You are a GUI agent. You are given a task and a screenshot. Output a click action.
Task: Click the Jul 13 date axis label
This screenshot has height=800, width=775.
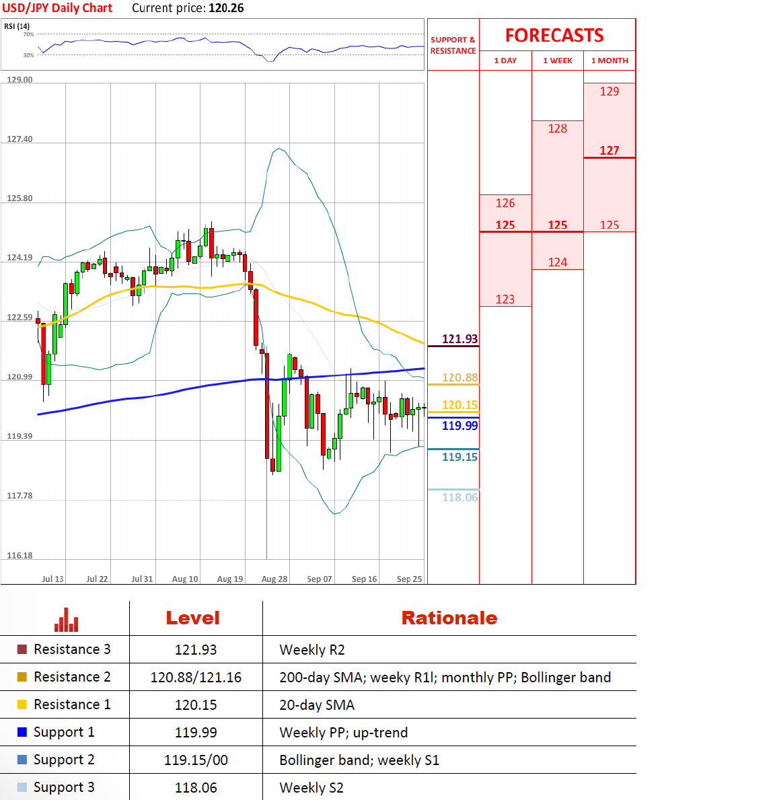tap(52, 579)
